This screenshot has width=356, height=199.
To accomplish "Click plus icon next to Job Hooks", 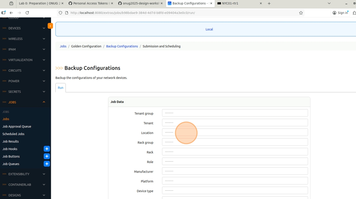I will tap(47, 149).
